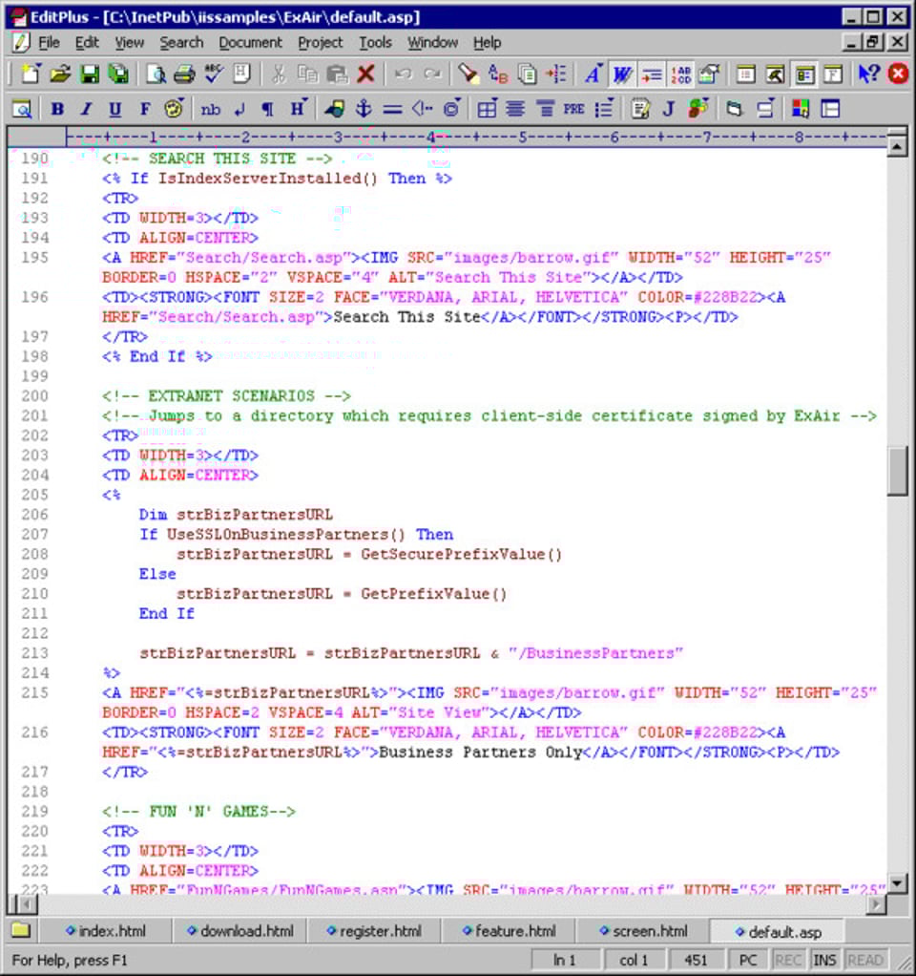Click the Underline formatting icon

coord(115,109)
